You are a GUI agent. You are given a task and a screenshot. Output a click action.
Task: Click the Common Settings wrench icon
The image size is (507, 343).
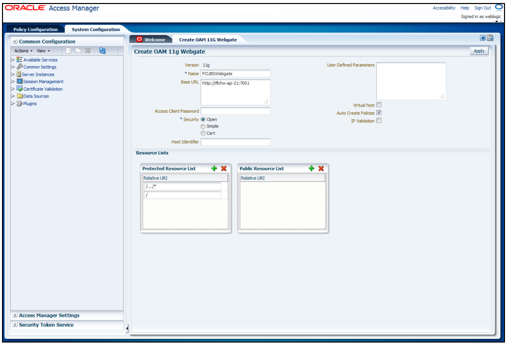point(20,67)
